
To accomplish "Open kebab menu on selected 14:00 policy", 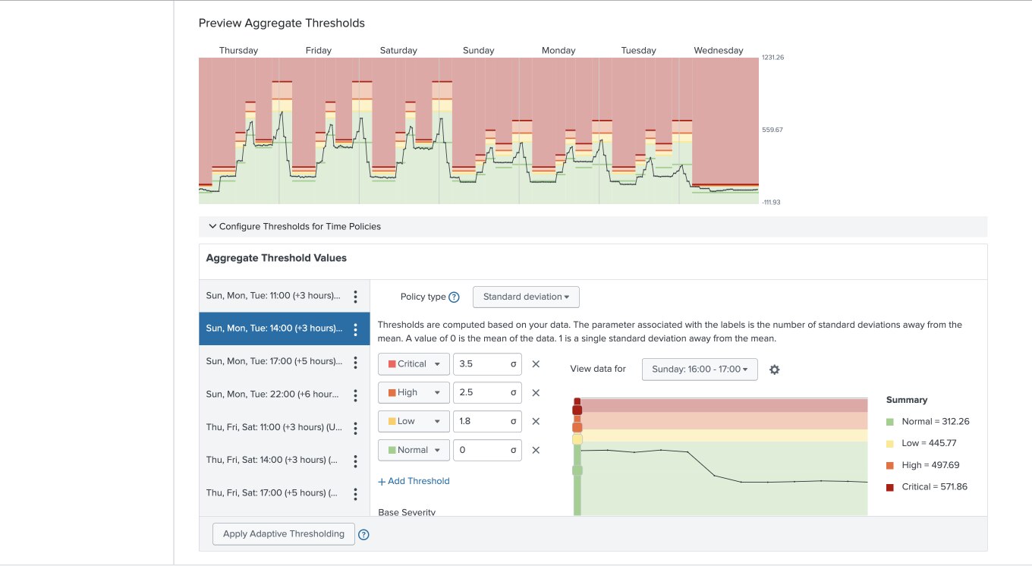I will 355,329.
